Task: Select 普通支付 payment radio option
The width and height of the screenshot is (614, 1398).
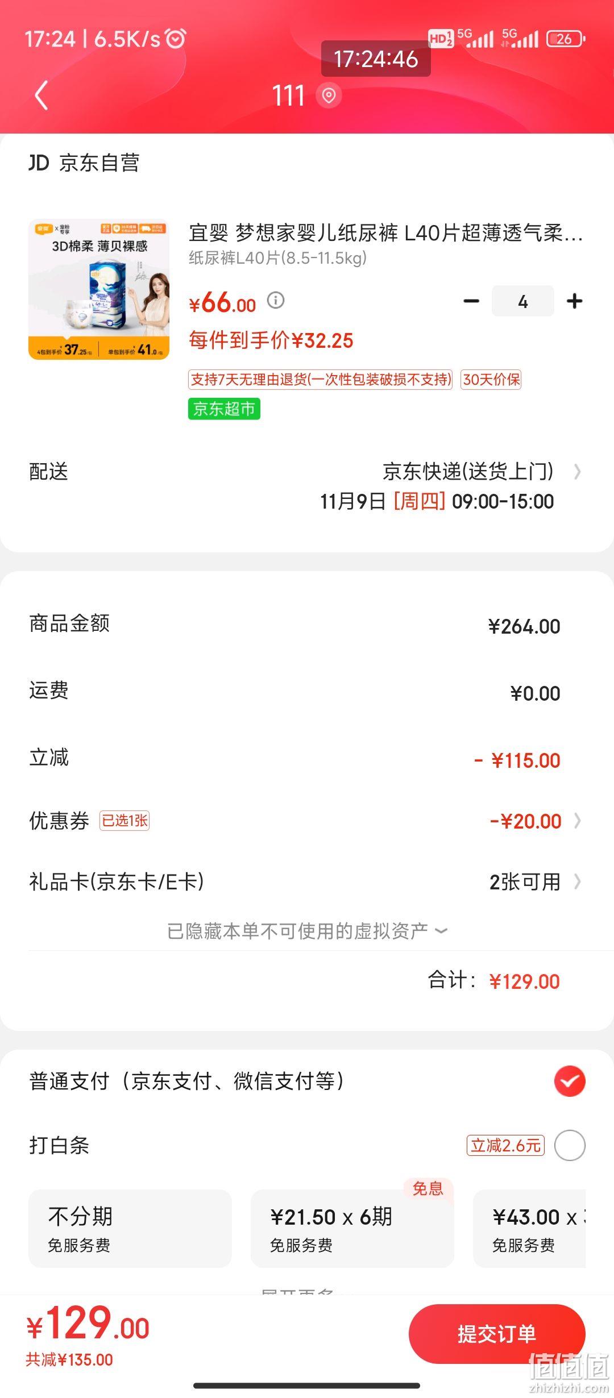Action: pos(570,1081)
